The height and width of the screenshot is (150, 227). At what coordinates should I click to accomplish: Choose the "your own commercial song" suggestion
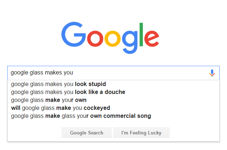tap(81, 116)
